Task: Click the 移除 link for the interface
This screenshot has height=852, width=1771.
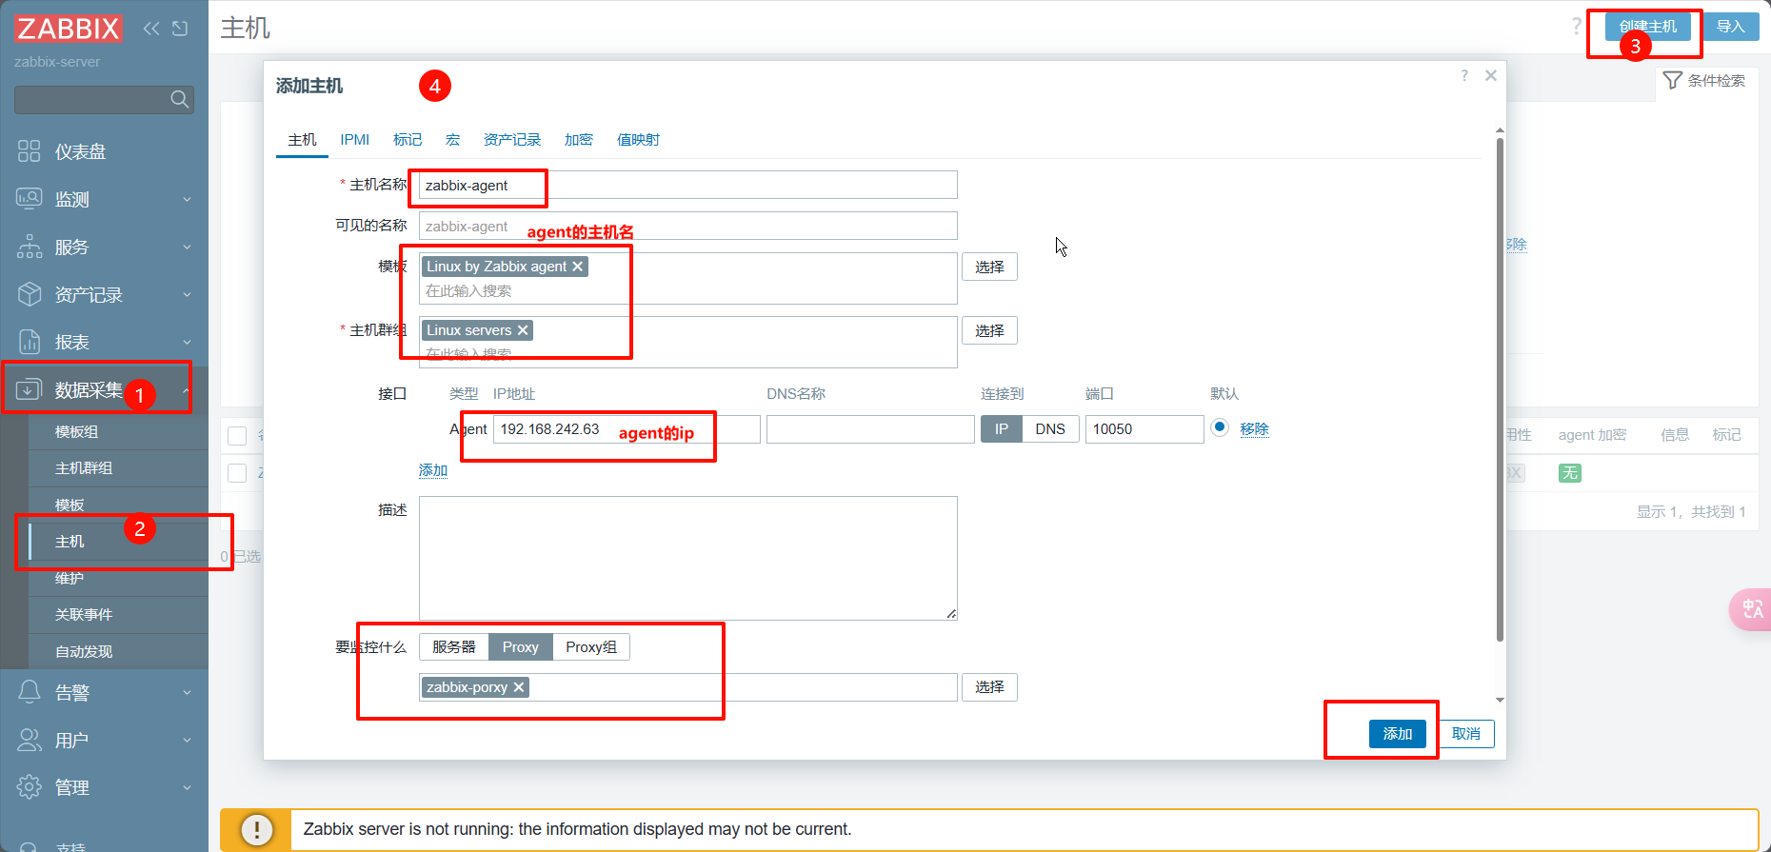Action: tap(1255, 429)
